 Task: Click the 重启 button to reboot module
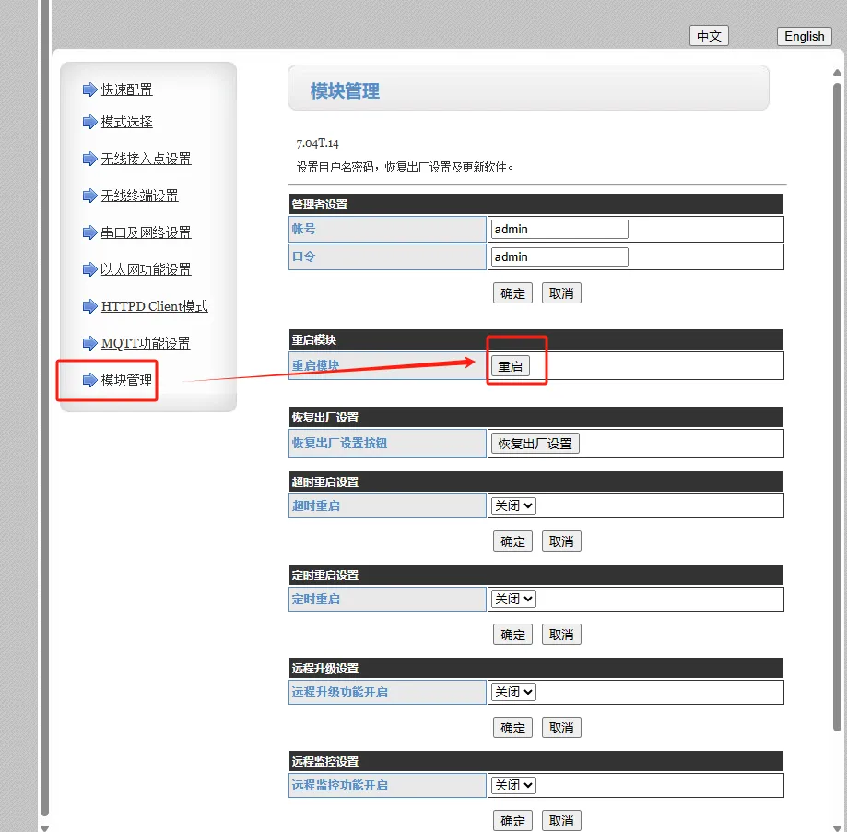[x=510, y=366]
